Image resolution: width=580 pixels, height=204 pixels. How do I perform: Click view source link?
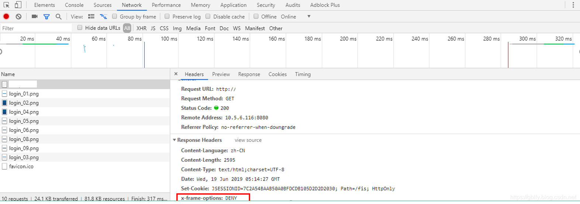248,140
